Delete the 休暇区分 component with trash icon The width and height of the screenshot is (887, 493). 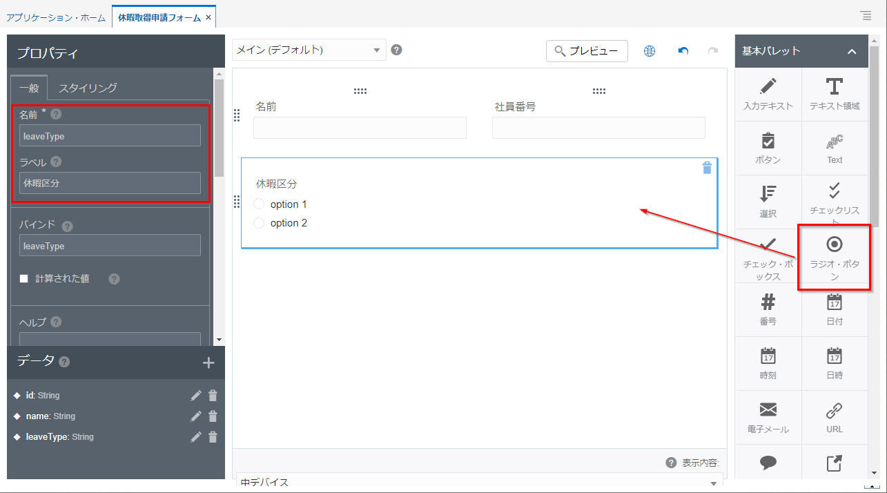click(706, 168)
